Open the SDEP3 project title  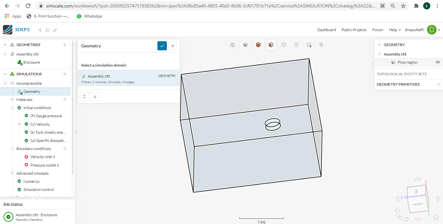[x=22, y=30]
